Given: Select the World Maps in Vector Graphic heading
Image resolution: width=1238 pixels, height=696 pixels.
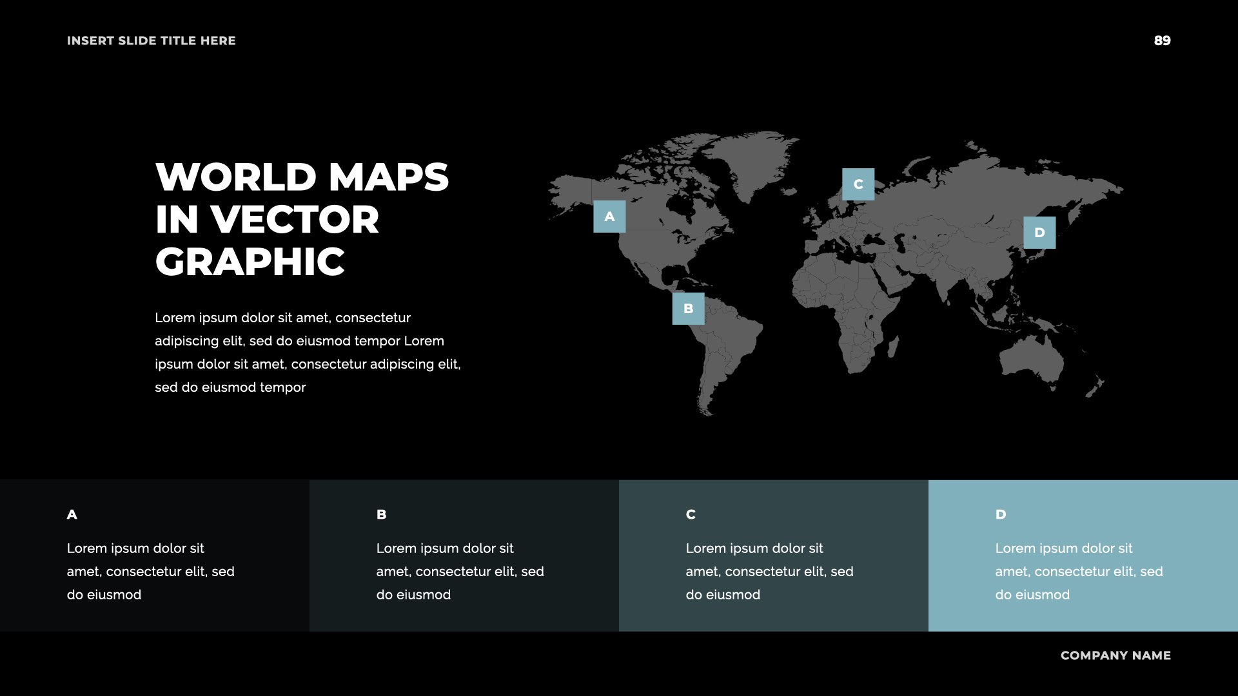Looking at the screenshot, I should click(302, 219).
